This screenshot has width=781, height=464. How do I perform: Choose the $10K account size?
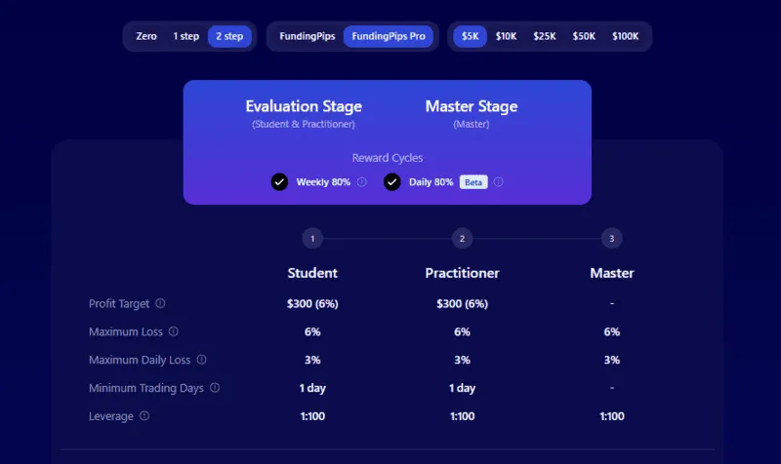(x=506, y=36)
